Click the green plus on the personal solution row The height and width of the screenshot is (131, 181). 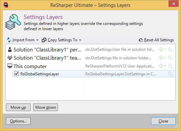click(x=161, y=49)
